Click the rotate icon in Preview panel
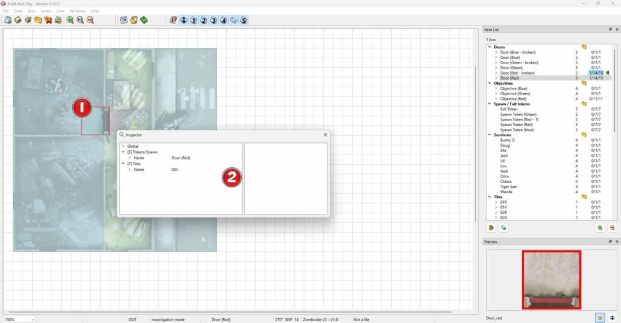The height and width of the screenshot is (323, 621). pyautogui.click(x=612, y=317)
